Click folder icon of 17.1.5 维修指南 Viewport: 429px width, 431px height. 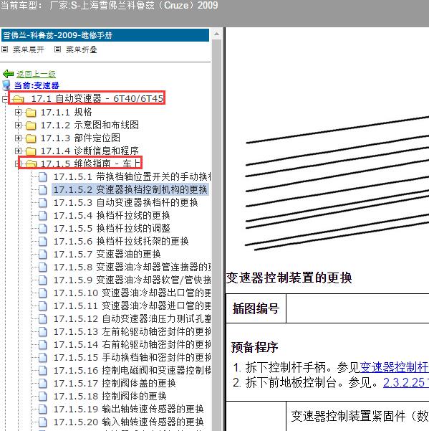(31, 164)
